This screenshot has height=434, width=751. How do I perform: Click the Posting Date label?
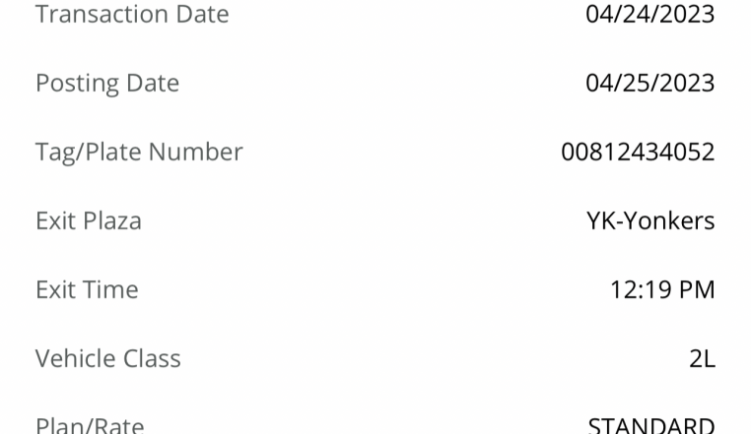point(107,84)
